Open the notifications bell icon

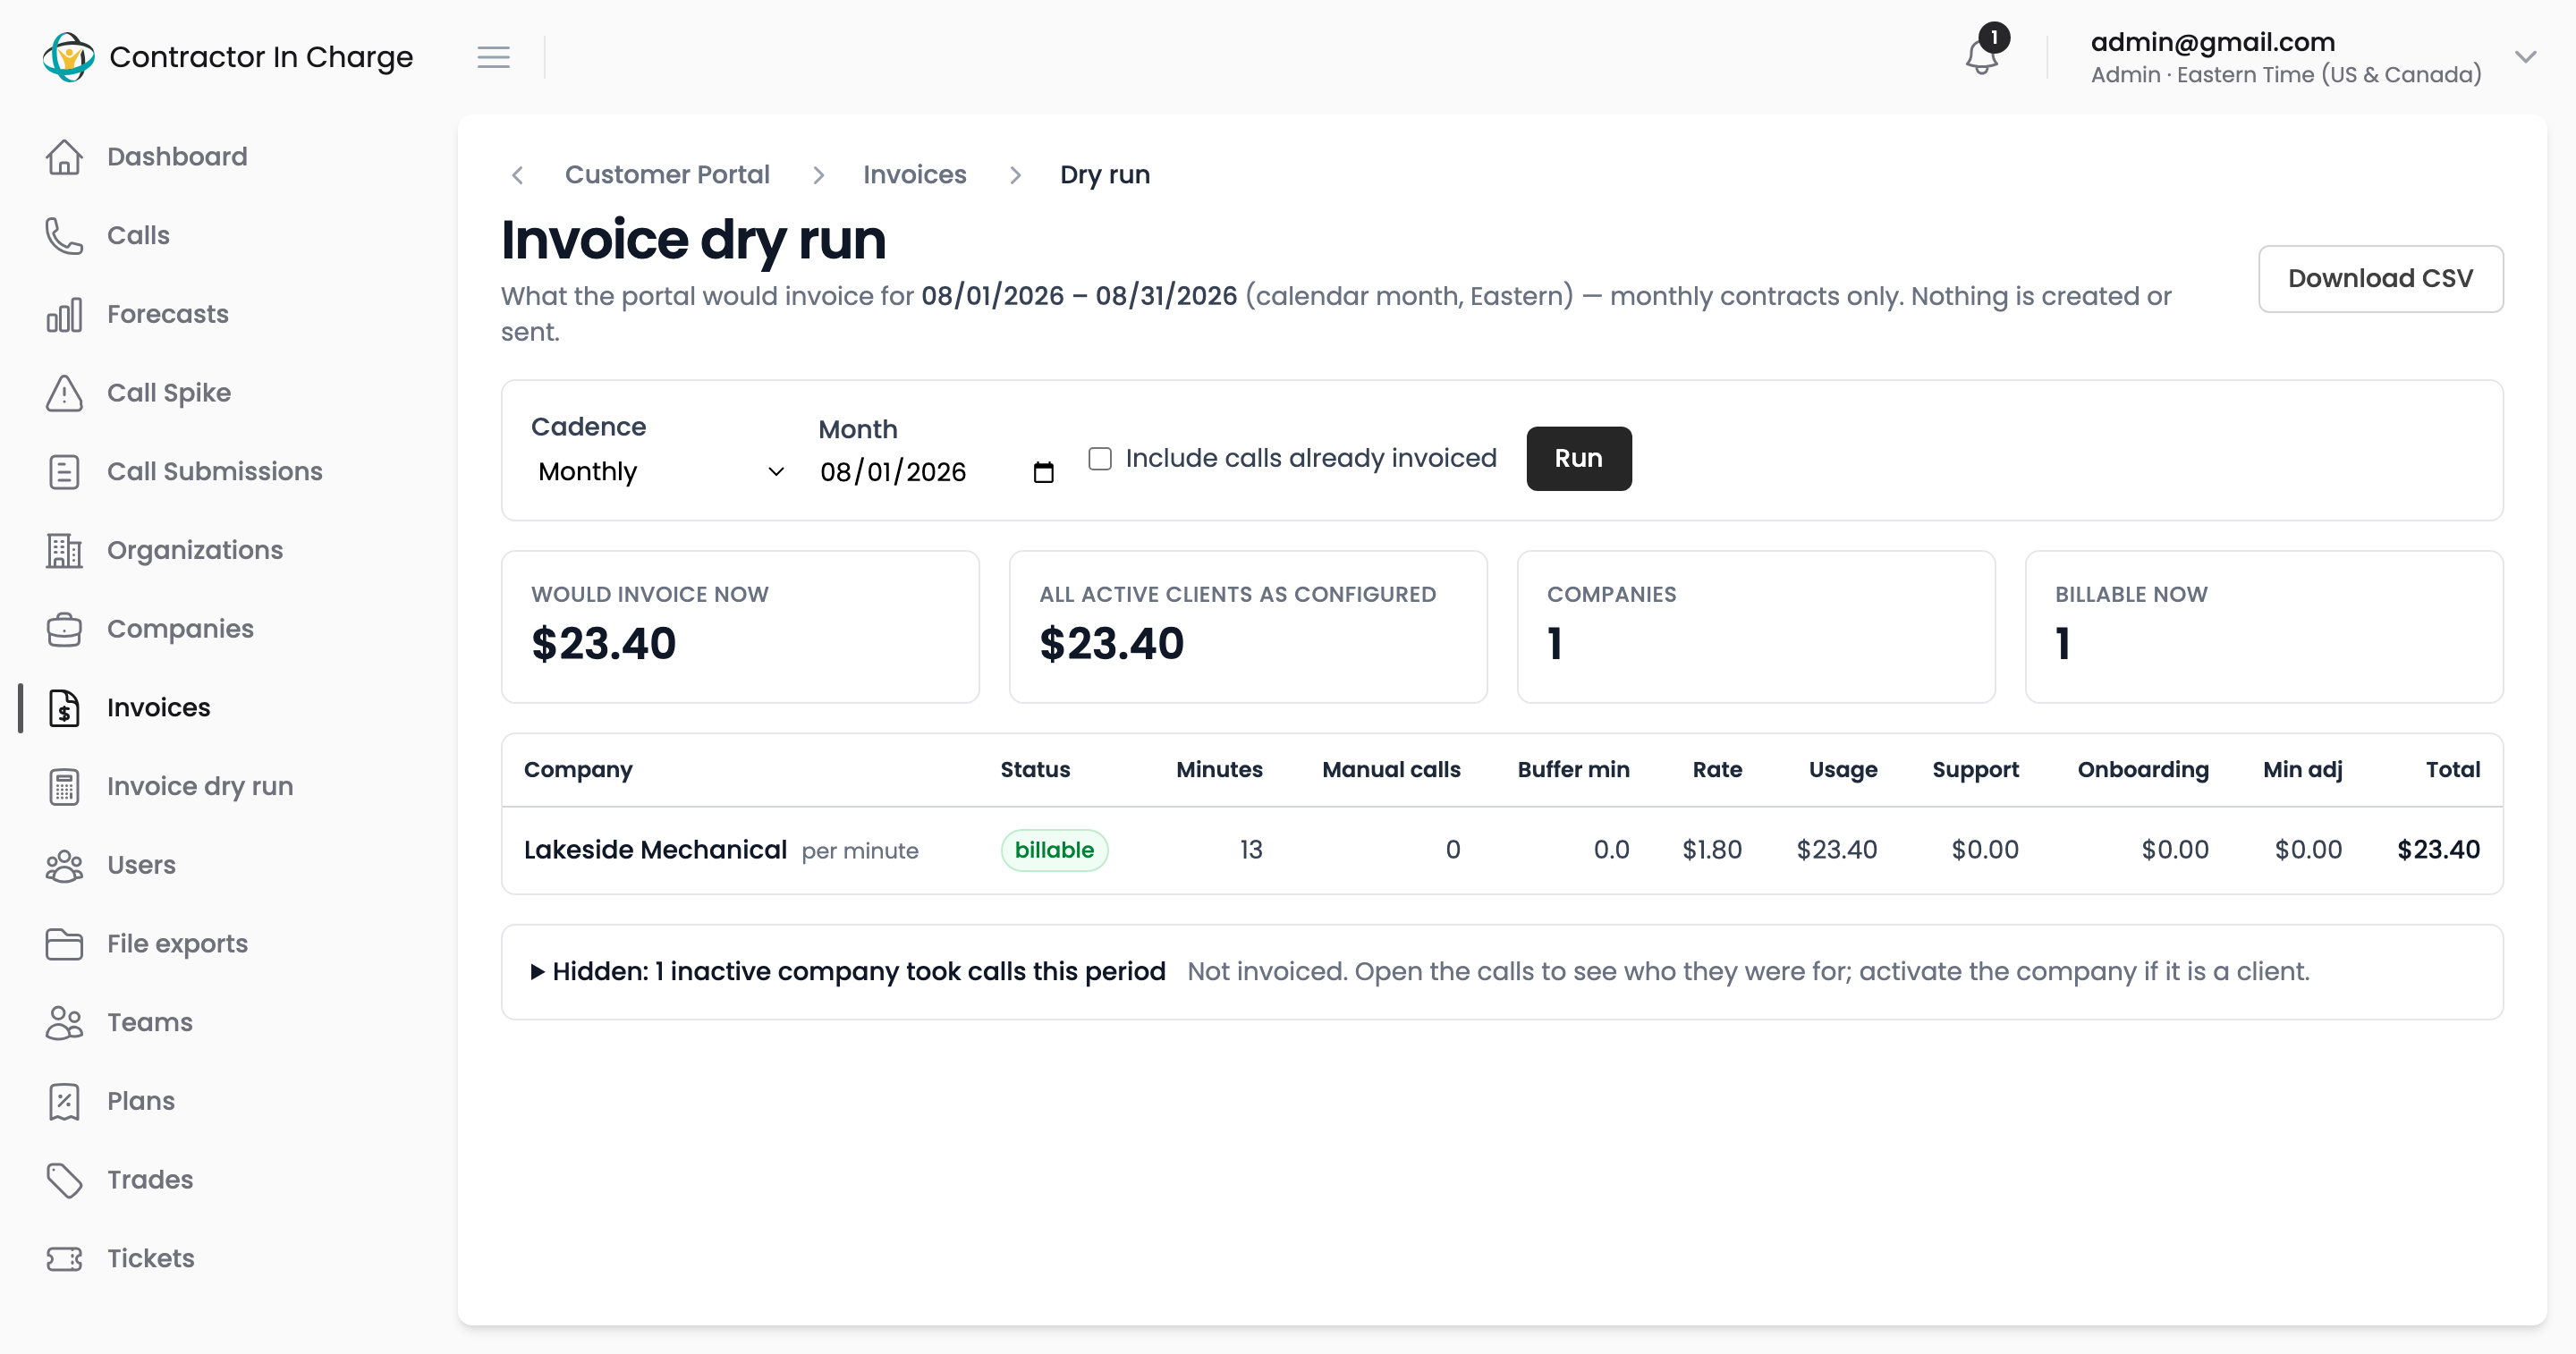pos(1981,57)
